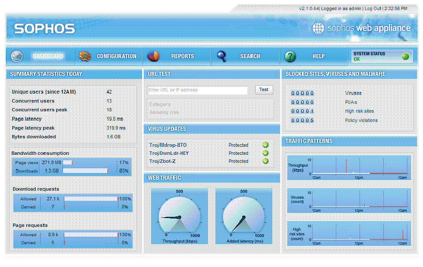Click the Page views bandwidth bar
This screenshot has width=423, height=267.
67,163
